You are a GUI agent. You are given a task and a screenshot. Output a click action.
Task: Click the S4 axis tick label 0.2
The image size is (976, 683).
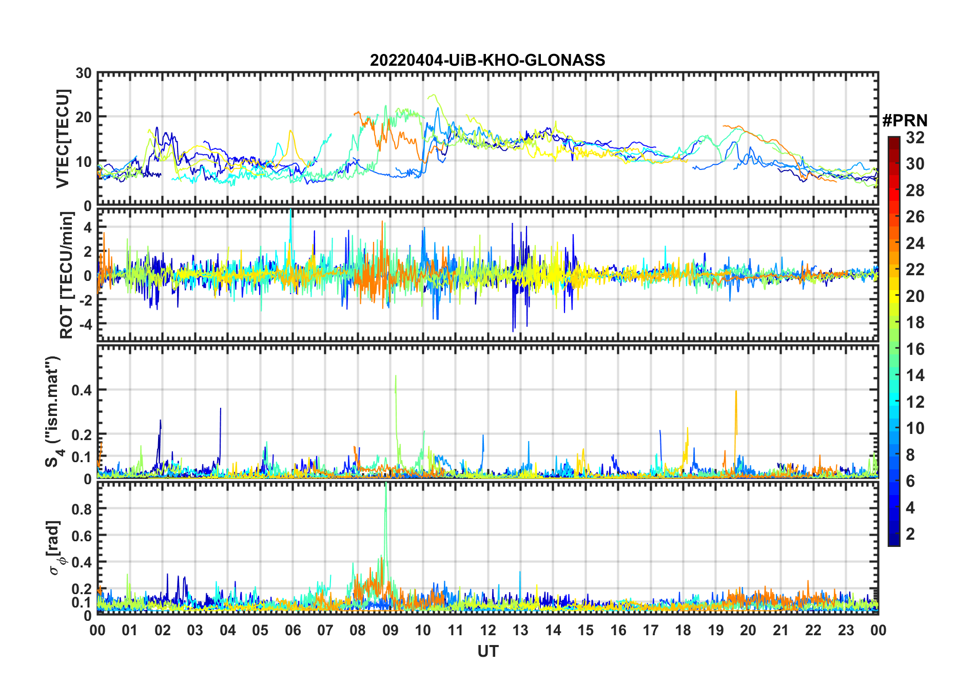(x=82, y=434)
